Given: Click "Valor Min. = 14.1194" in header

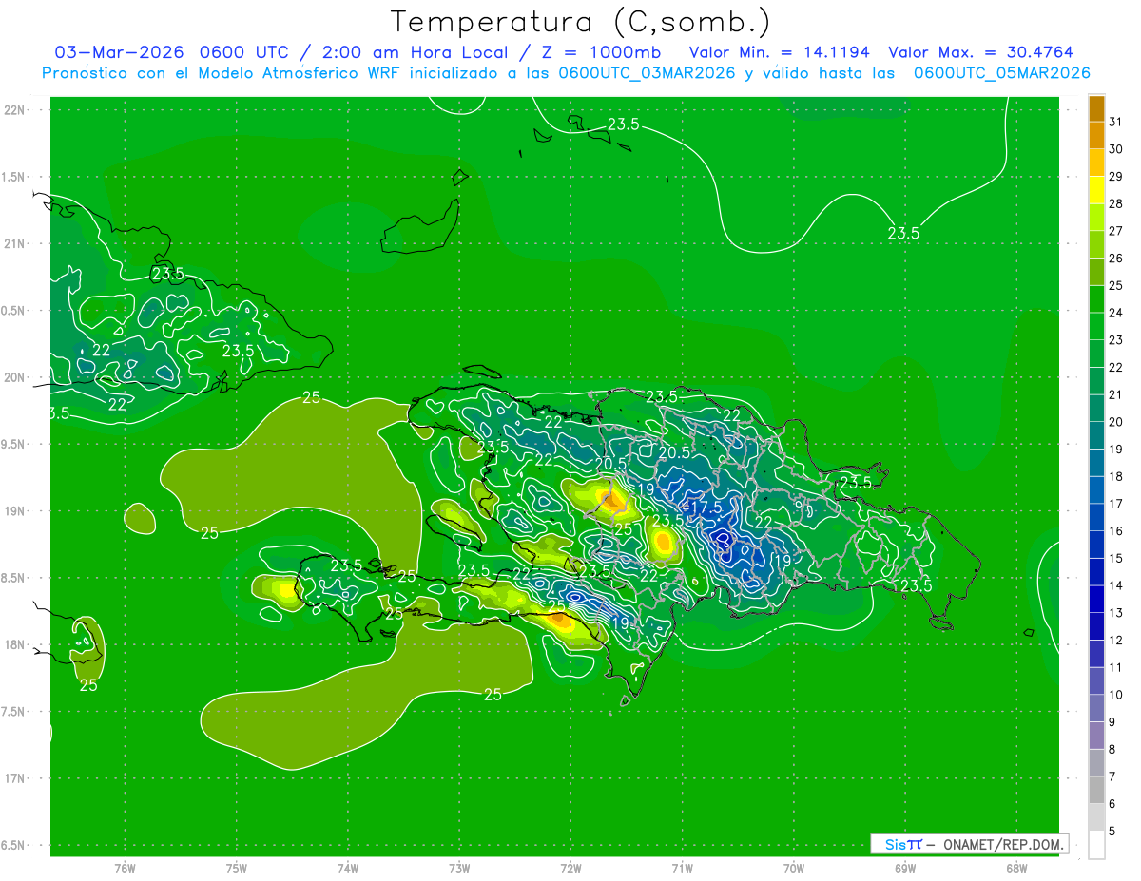Looking at the screenshot, I should pyautogui.click(x=780, y=52).
